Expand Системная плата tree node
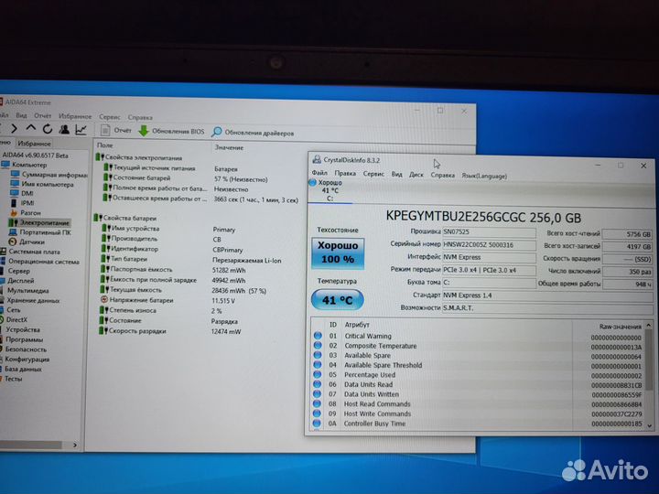This screenshot has height=494, width=659. [x=30, y=252]
